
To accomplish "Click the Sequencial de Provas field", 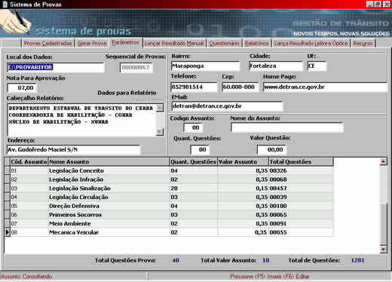I will 136,68.
